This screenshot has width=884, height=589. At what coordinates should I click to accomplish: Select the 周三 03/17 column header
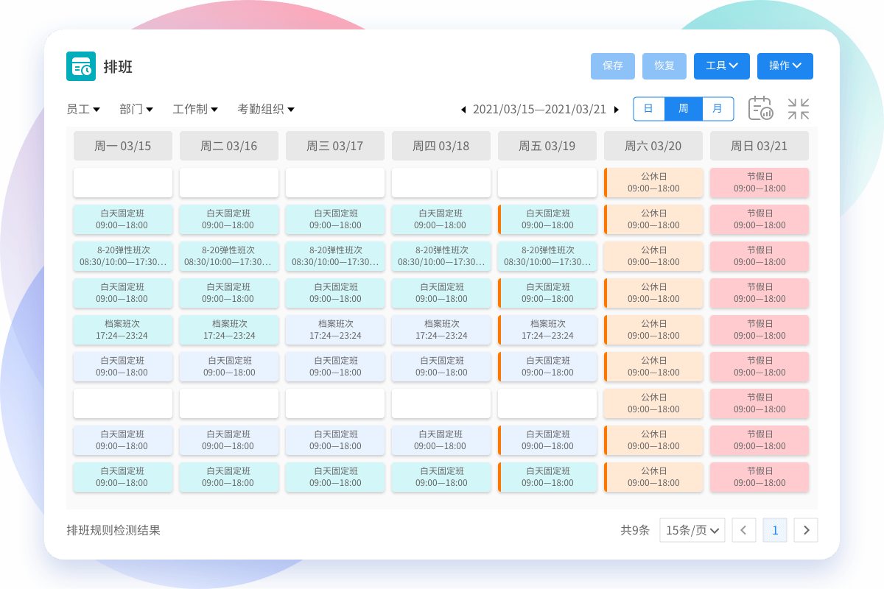(335, 146)
